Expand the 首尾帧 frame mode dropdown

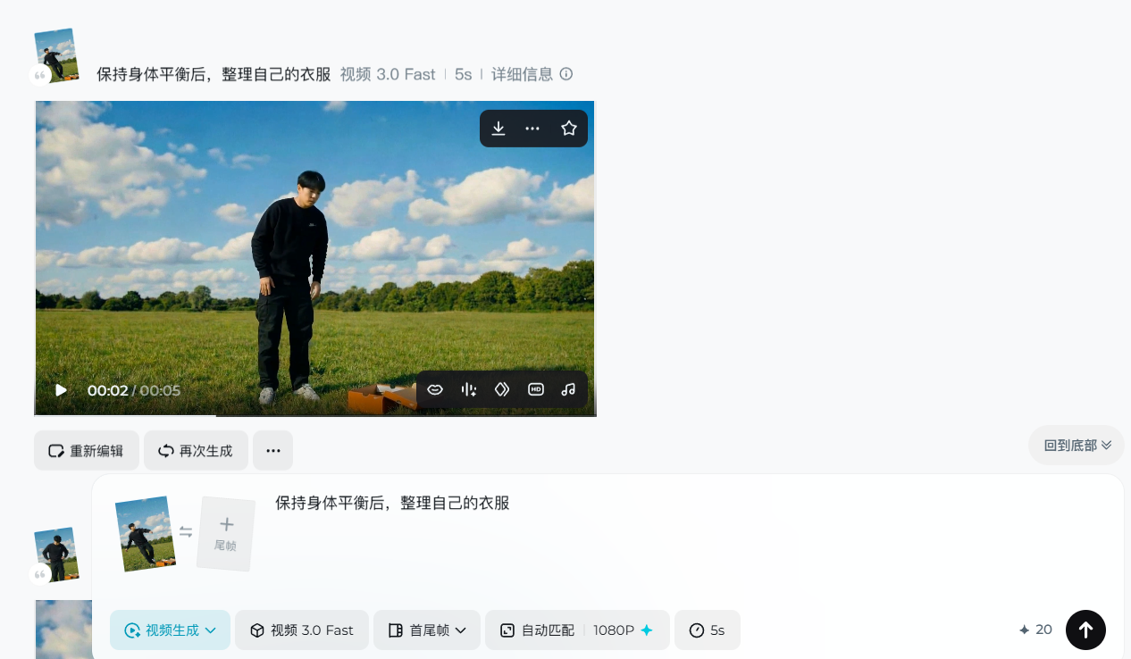(427, 630)
